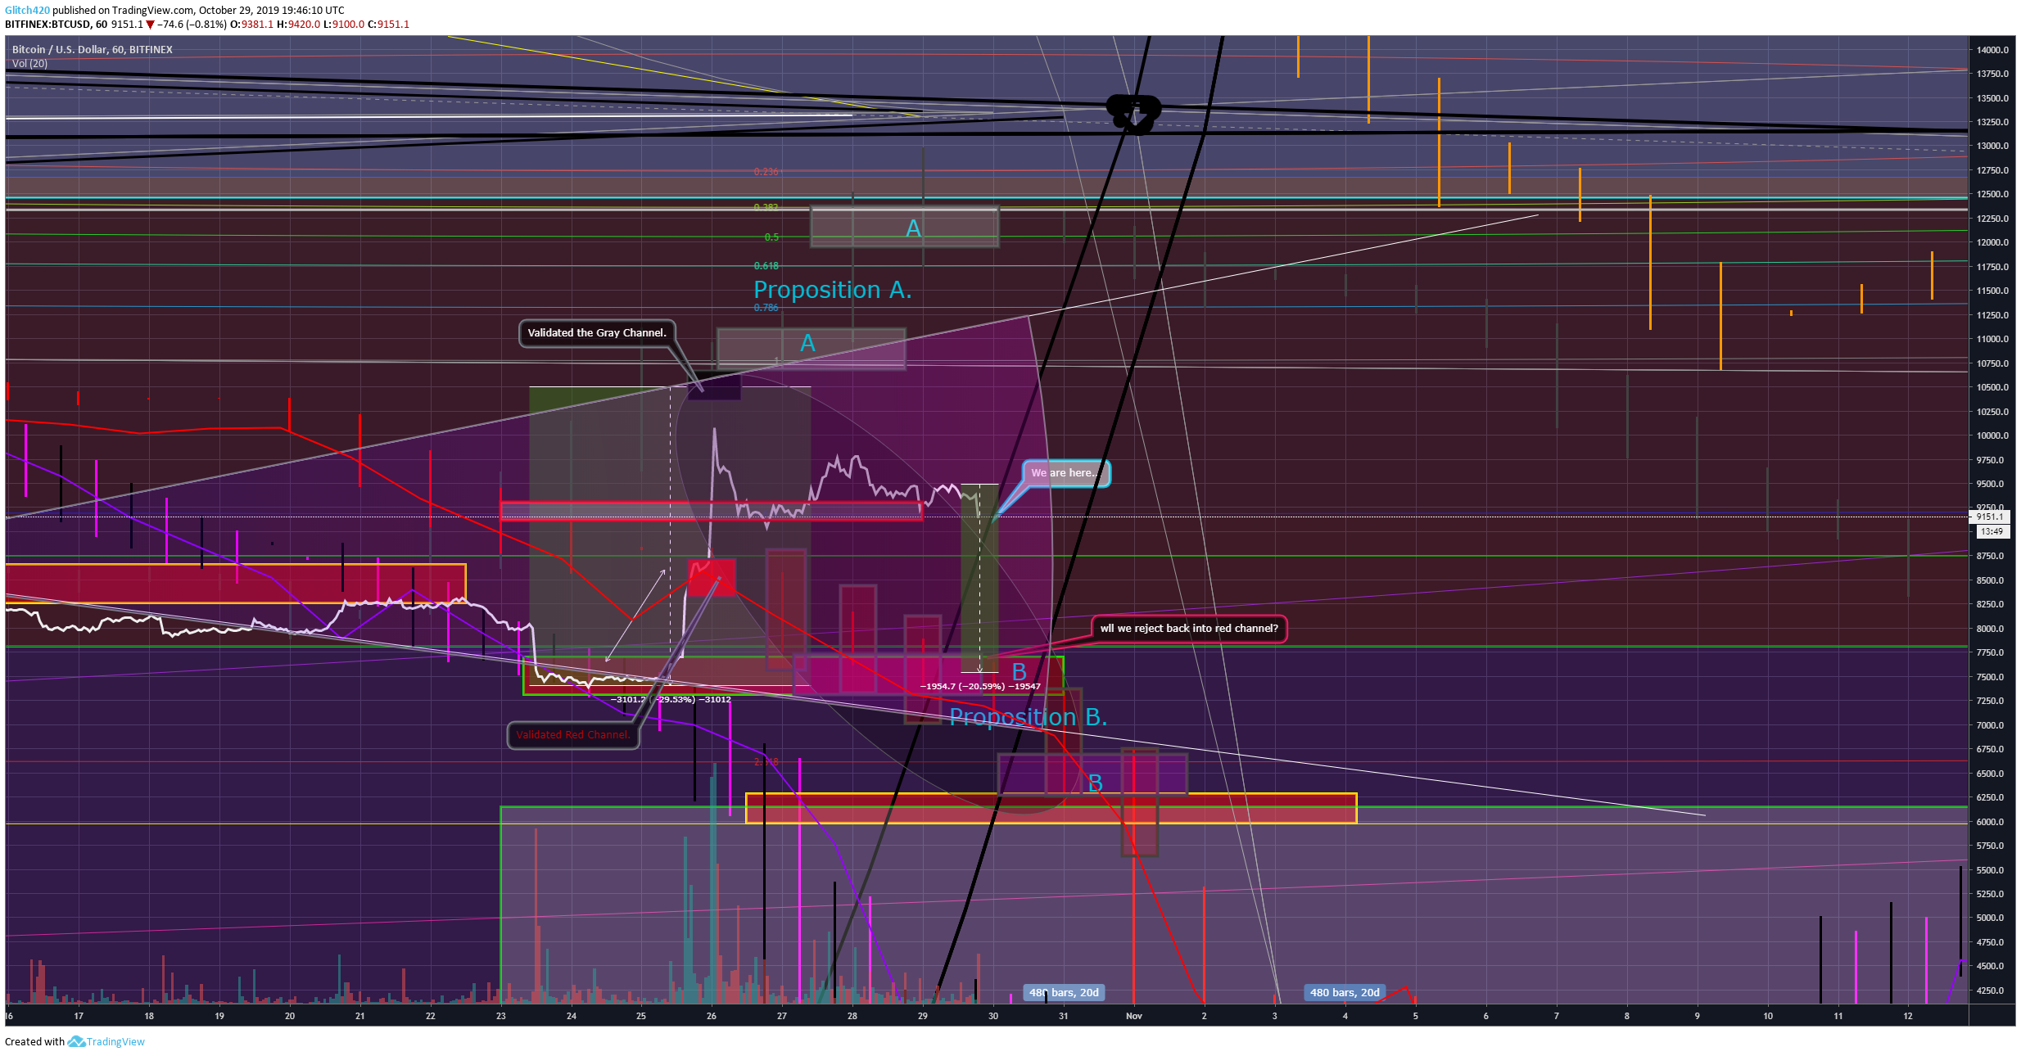Screen dimensions: 2021x1056
Task: Click the 'Bitcoin / U.S. Dollar, 60, BITFINEX' chart title
Action: click(x=92, y=49)
